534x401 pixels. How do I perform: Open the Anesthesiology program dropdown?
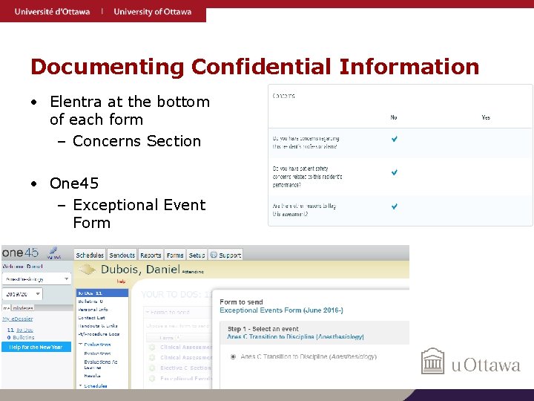(x=36, y=279)
